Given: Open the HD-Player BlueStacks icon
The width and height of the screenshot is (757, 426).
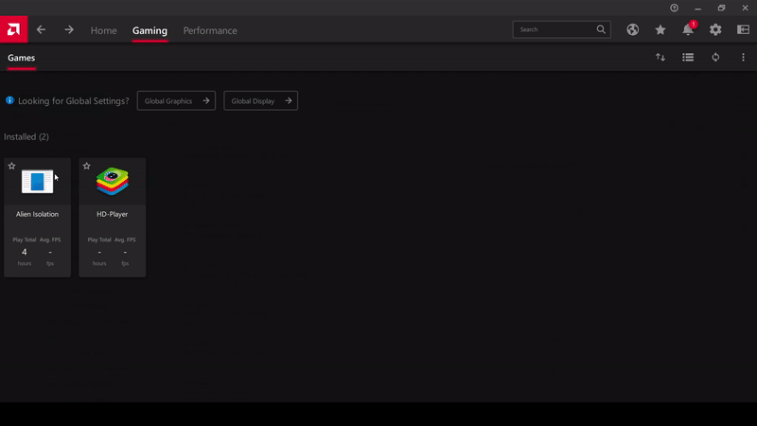Looking at the screenshot, I should pyautogui.click(x=112, y=181).
